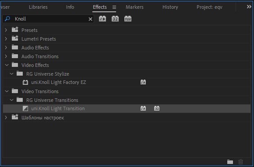Open the History tab

170,7
